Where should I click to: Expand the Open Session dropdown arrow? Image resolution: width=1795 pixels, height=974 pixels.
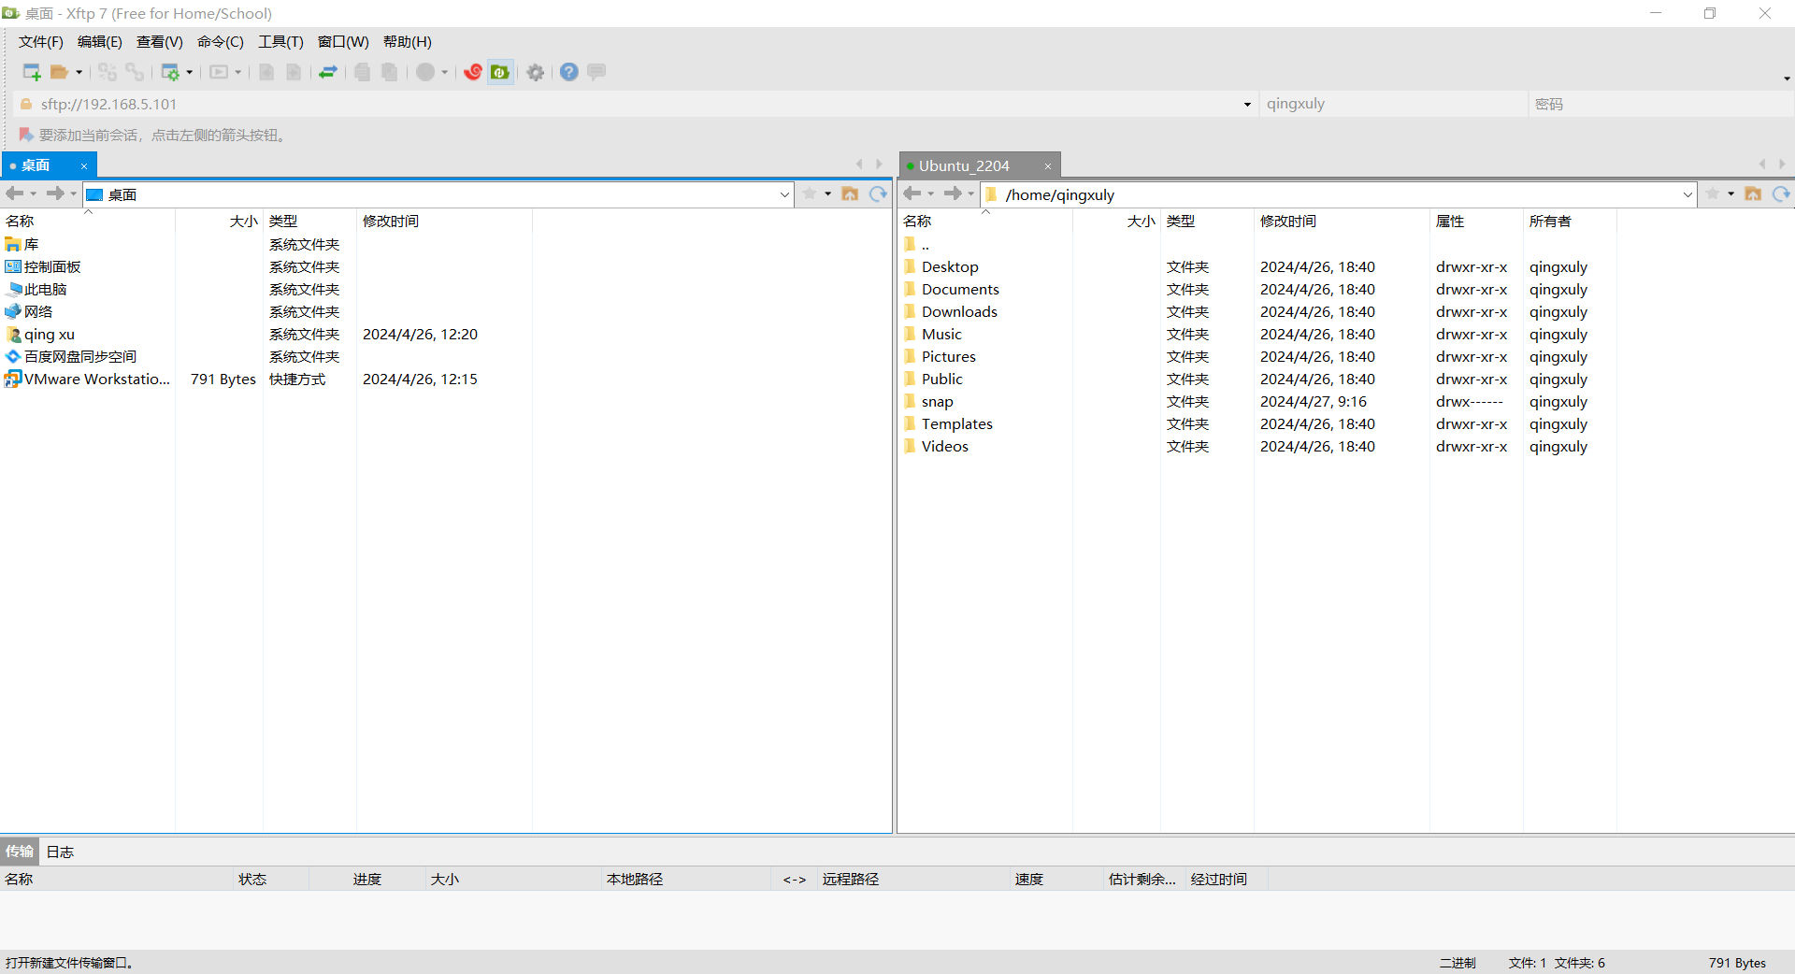coord(79,72)
